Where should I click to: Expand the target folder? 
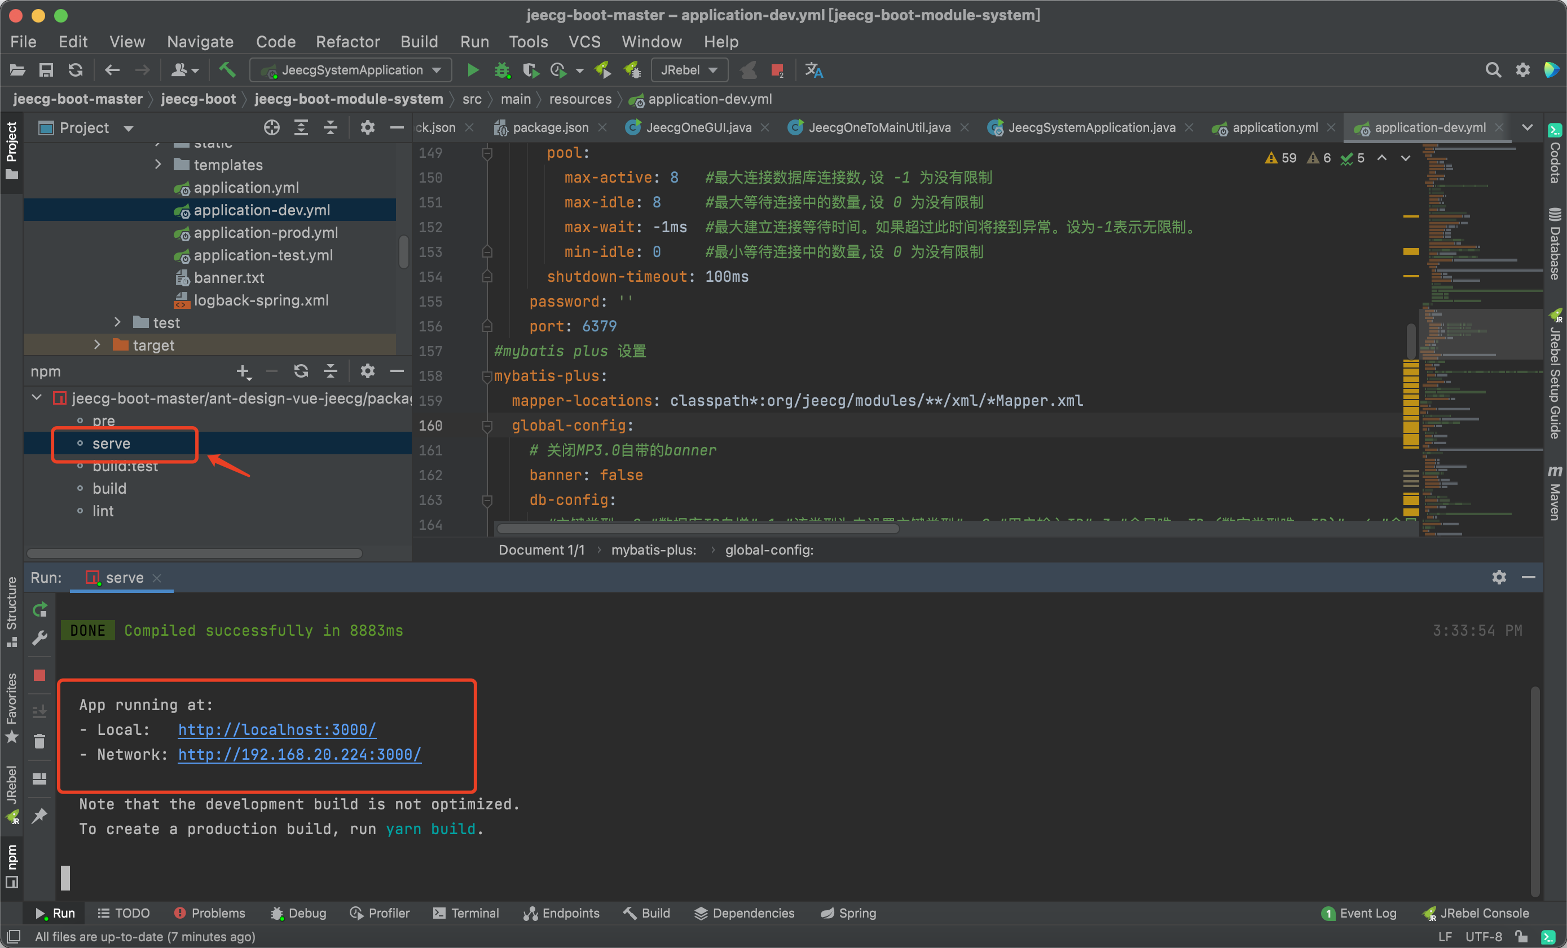pyautogui.click(x=96, y=345)
